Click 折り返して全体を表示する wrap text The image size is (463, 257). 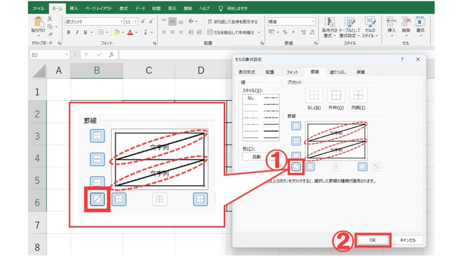pos(232,22)
